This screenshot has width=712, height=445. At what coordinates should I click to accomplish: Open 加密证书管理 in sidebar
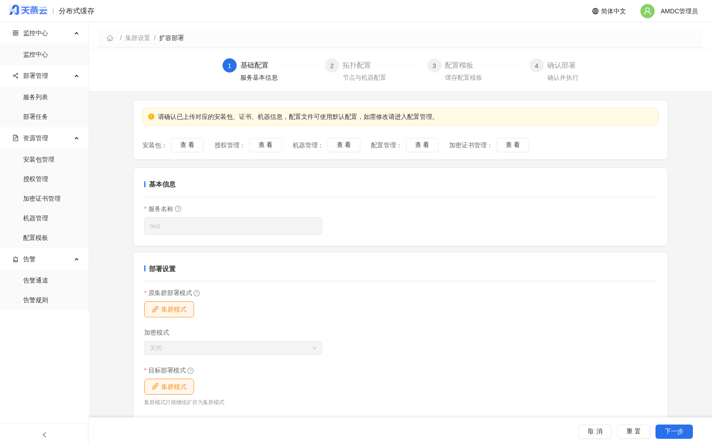pyautogui.click(x=44, y=198)
